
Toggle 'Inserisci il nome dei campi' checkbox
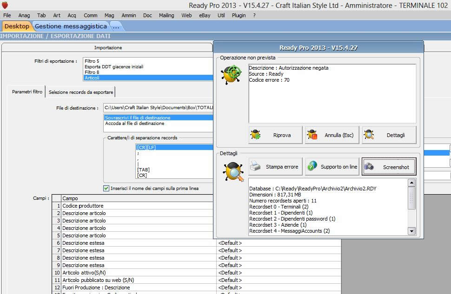pyautogui.click(x=106, y=188)
